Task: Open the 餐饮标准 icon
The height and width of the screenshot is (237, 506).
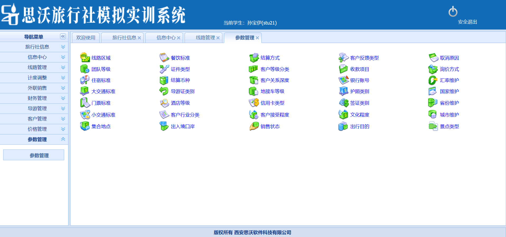Action: tap(164, 57)
